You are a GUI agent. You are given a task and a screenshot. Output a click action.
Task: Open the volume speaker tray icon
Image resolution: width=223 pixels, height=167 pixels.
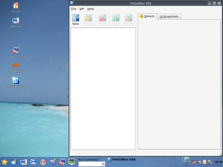199,162
